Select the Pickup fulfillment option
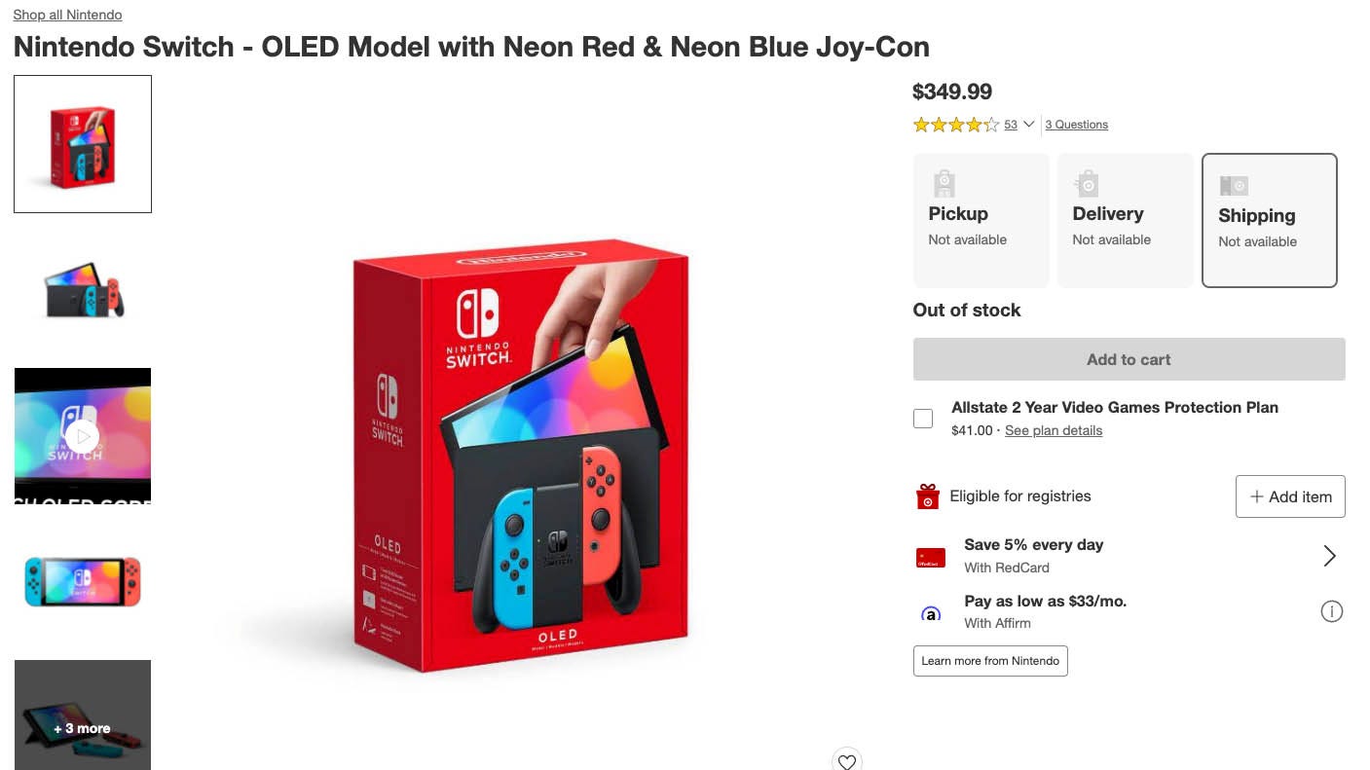The height and width of the screenshot is (770, 1370). point(981,220)
